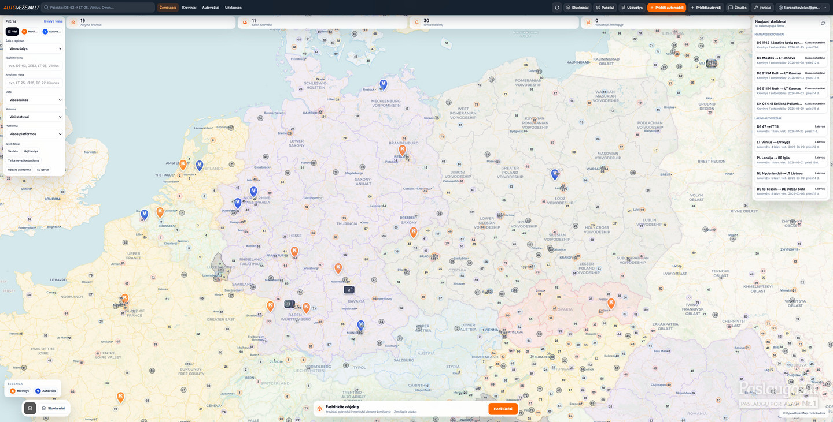Open the LT Vilnius → LV Ryga listing

(x=791, y=144)
